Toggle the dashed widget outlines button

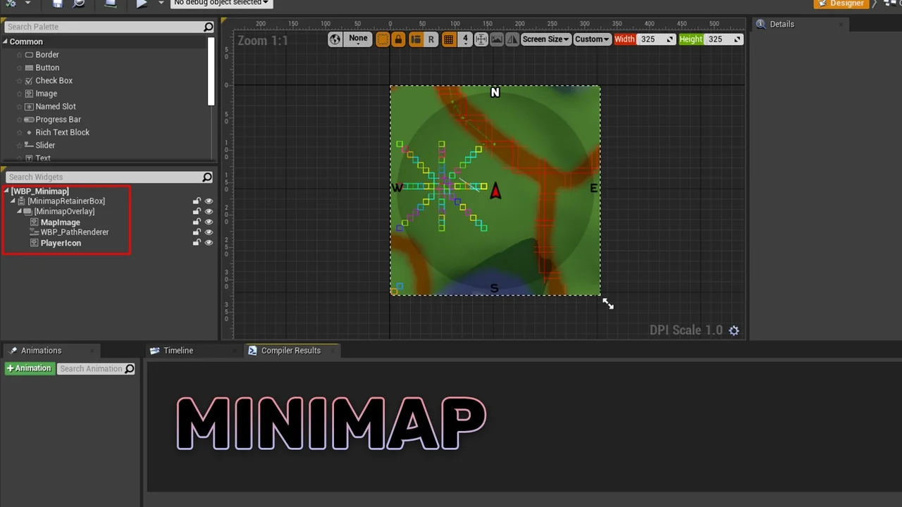[x=383, y=39]
